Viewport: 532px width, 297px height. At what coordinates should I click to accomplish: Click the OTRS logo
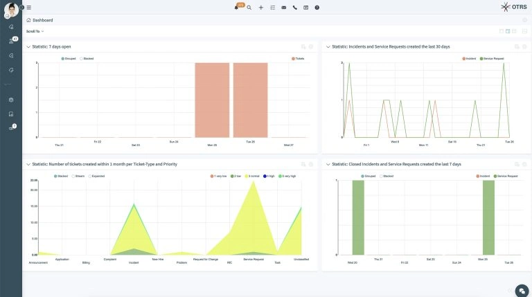coord(514,7)
